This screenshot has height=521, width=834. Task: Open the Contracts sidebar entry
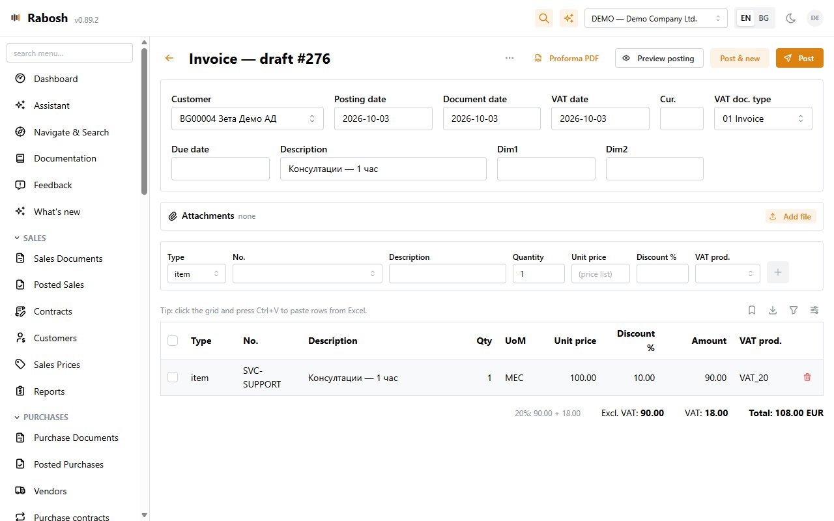(x=70, y=311)
